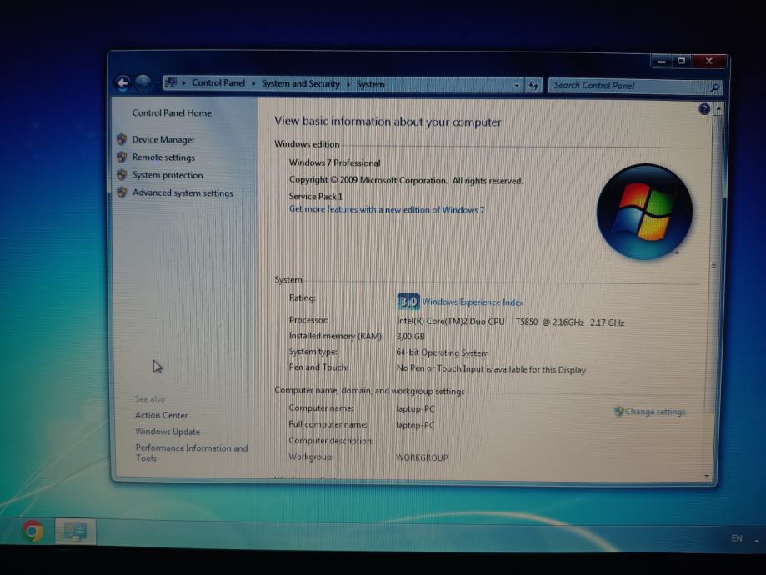
Task: Open the address bar history dropdown
Action: 517,86
